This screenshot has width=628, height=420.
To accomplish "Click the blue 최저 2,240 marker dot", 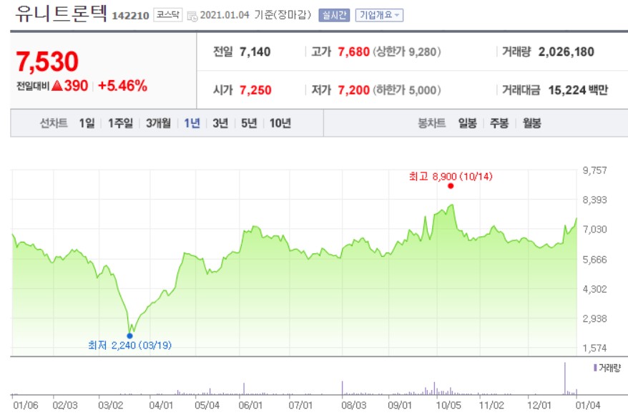I will click(129, 336).
